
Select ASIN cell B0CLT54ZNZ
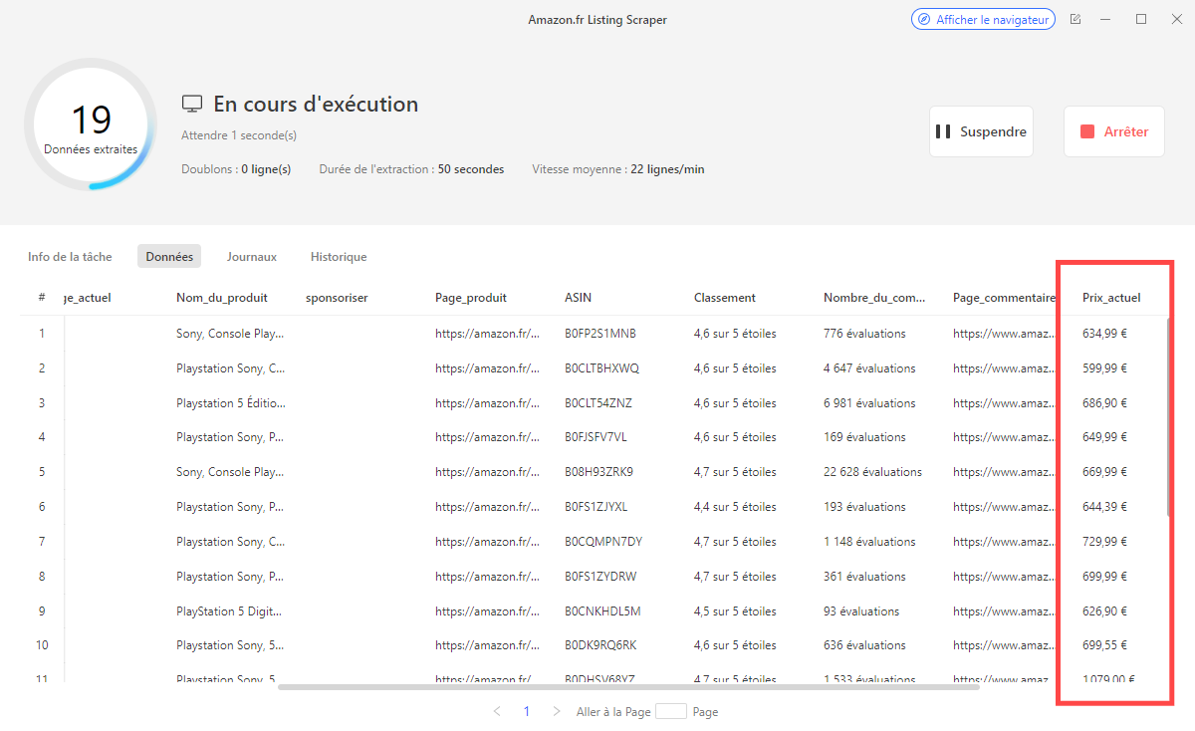(598, 403)
